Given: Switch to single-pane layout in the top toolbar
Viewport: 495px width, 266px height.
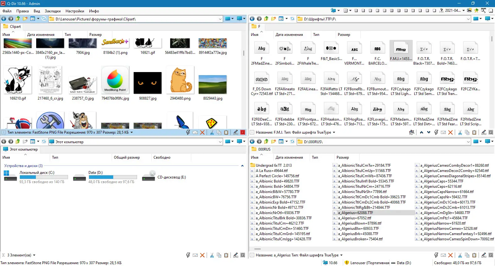Looking at the screenshot, I should [x=434, y=11].
